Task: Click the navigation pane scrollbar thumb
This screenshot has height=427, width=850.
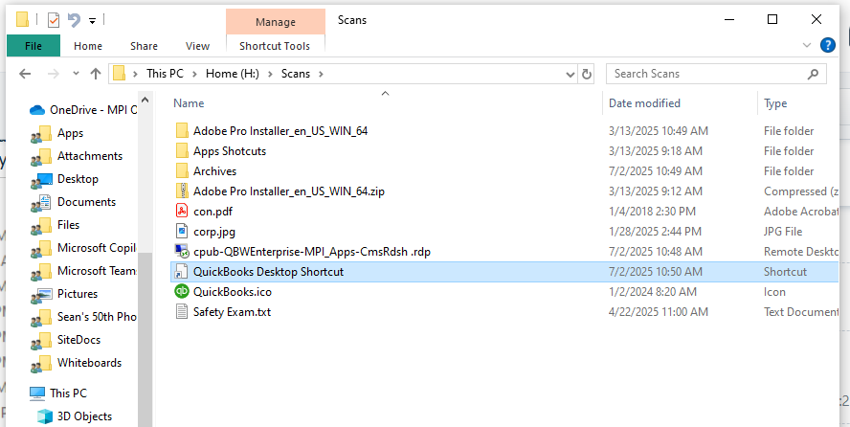Action: pyautogui.click(x=145, y=340)
